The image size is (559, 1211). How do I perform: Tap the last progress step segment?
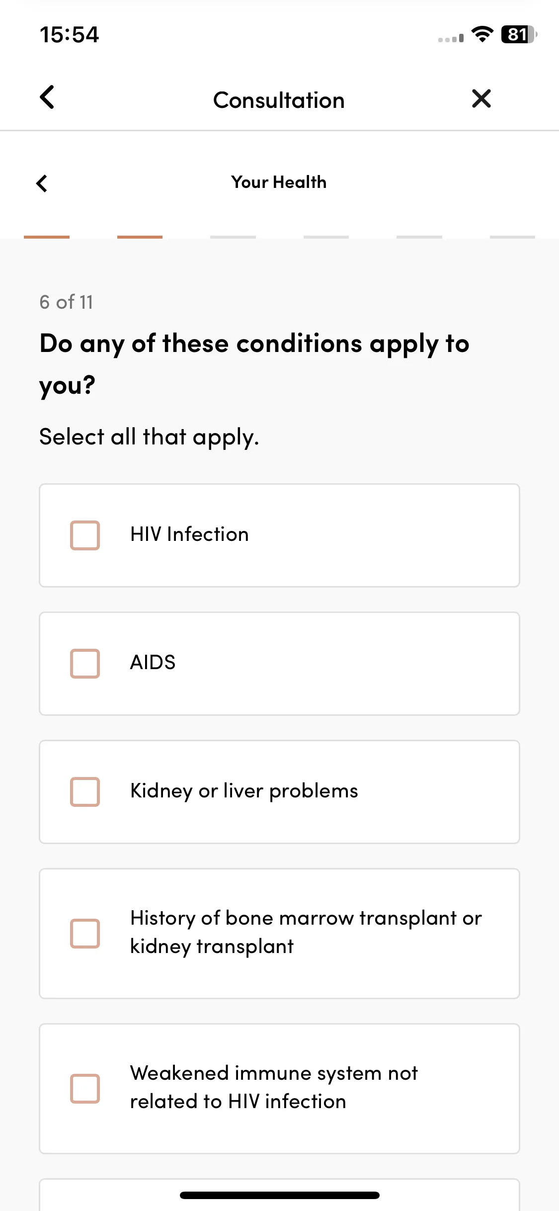tap(512, 237)
